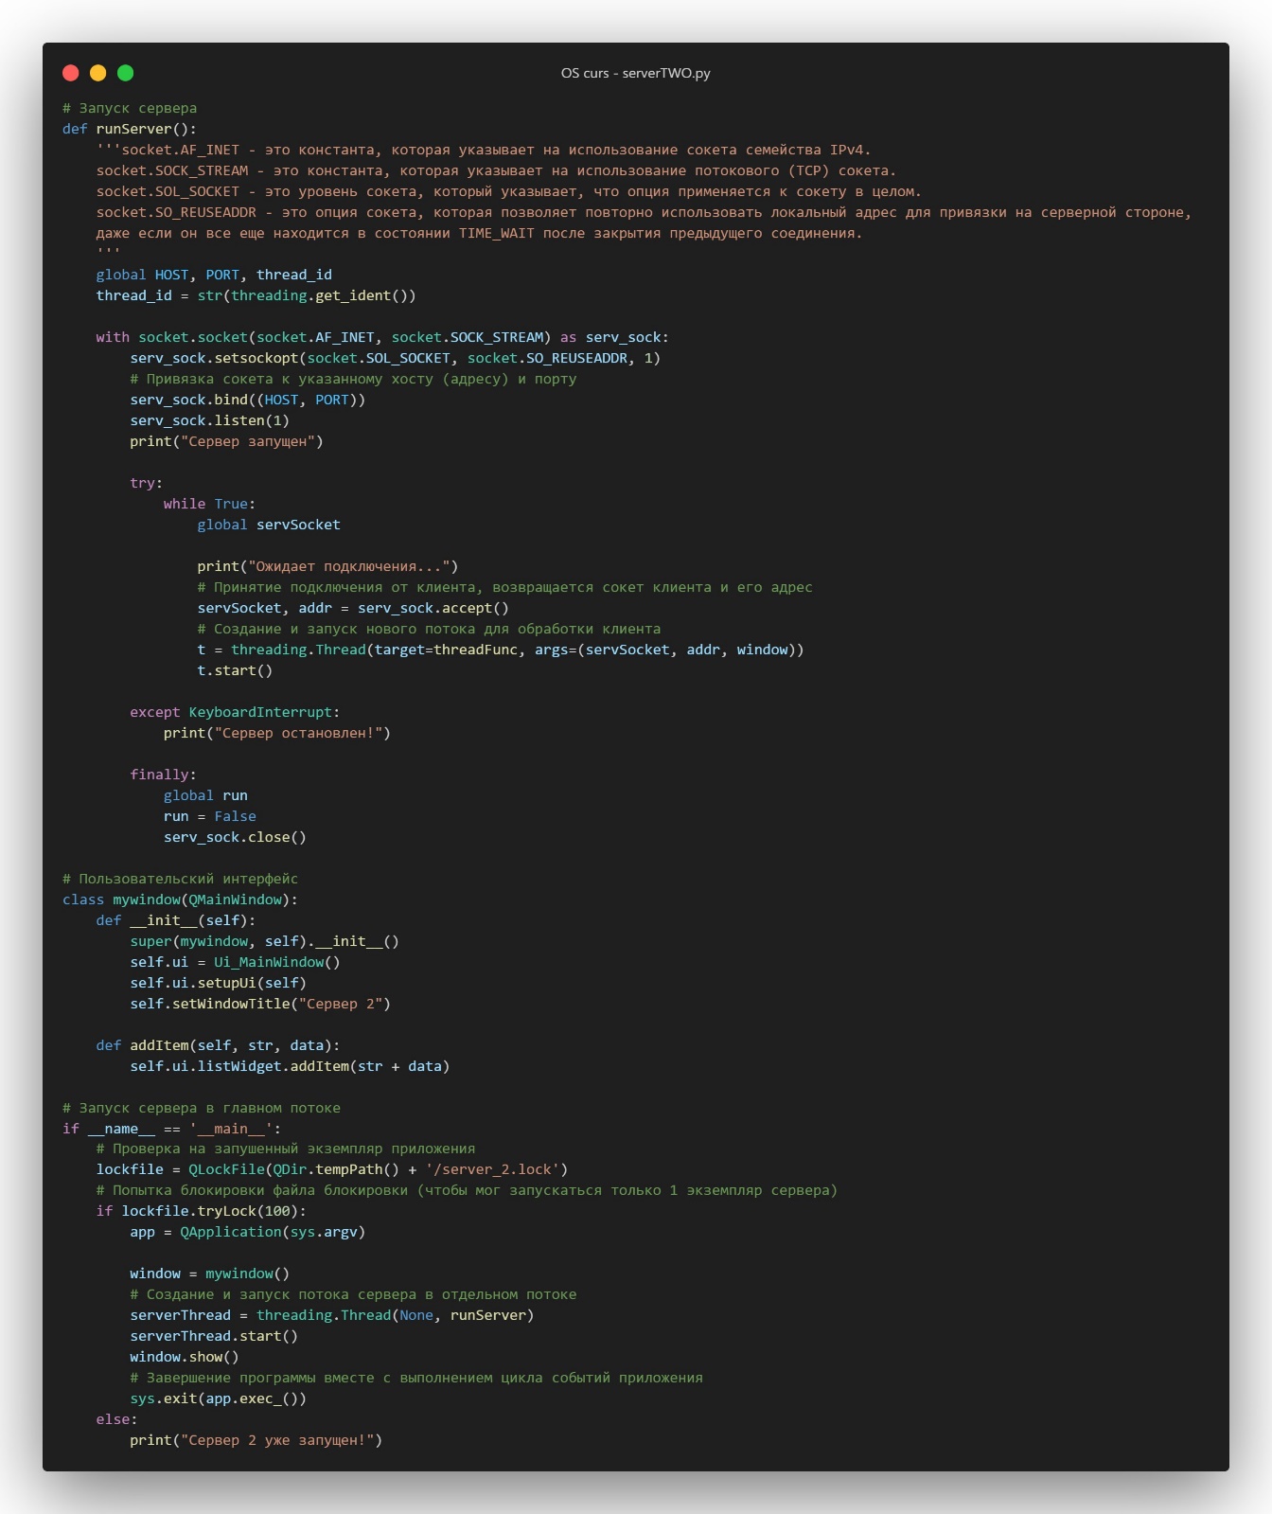
Task: Click 'def addItem(self, str, data):' line
Action: pyautogui.click(x=218, y=1045)
